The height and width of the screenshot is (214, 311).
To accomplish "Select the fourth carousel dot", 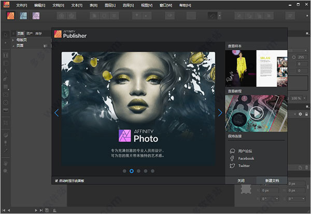I will pos(146,171).
